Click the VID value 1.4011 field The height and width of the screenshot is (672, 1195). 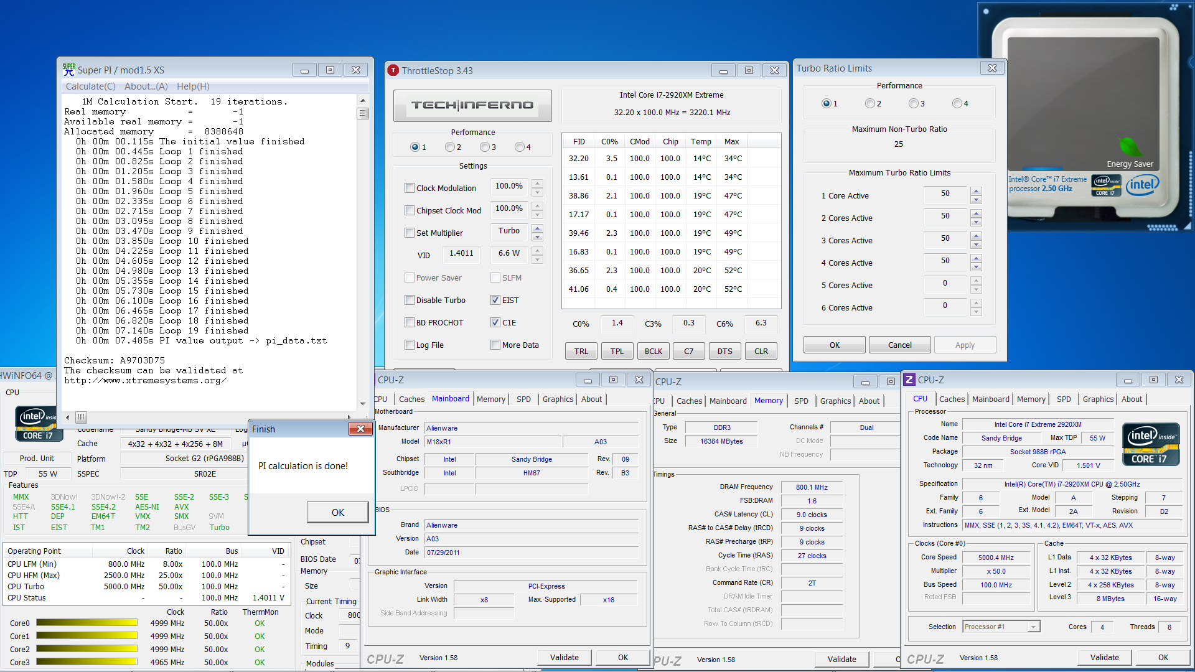tap(461, 253)
